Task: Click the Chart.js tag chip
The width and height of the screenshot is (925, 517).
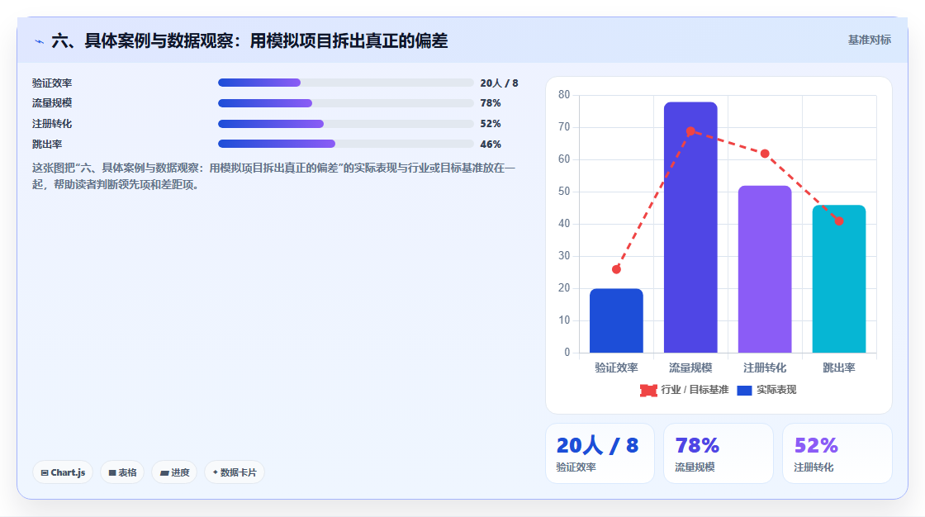Action: 63,472
